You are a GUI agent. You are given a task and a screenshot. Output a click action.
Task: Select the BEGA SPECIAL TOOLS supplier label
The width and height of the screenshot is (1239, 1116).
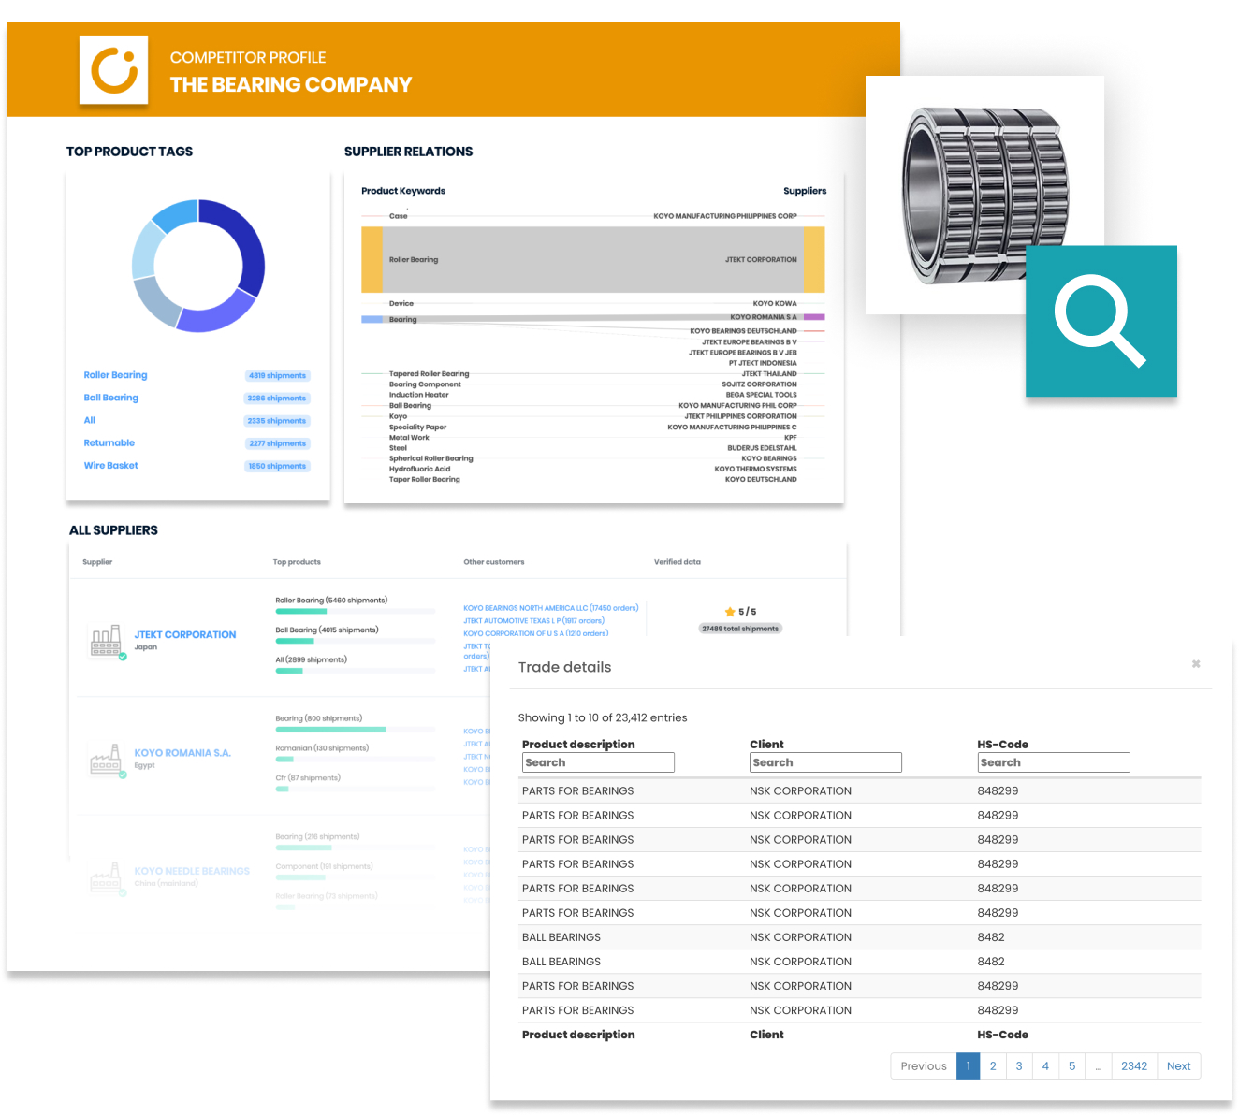(x=761, y=395)
